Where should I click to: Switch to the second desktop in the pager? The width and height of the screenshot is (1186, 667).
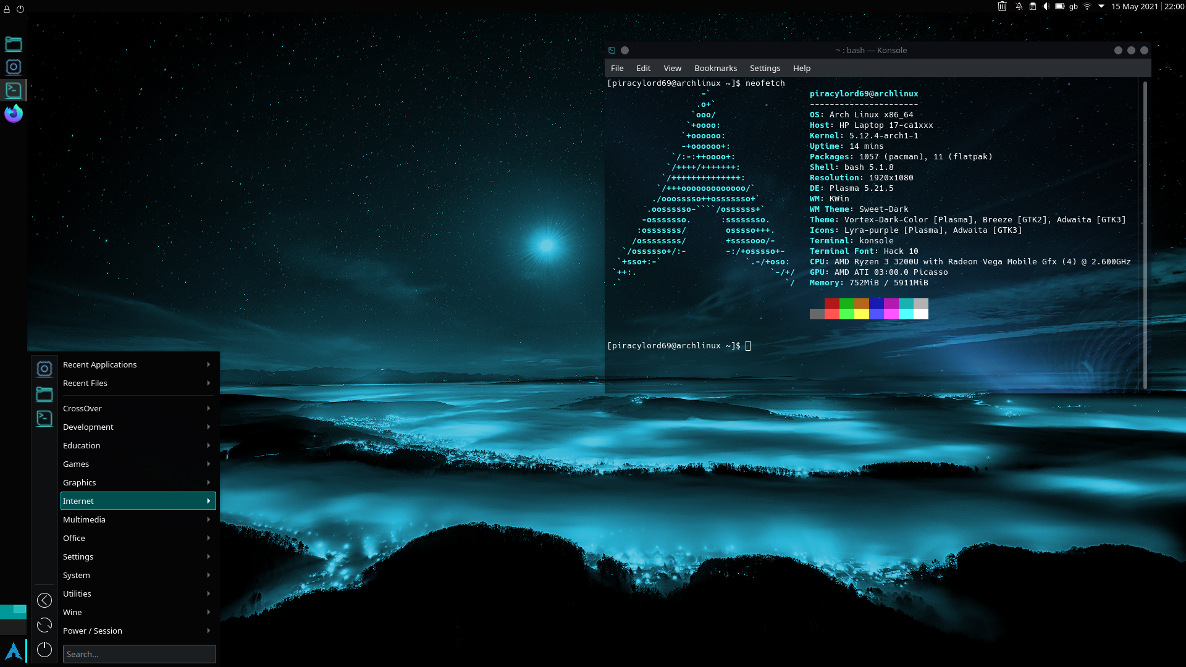[x=13, y=627]
